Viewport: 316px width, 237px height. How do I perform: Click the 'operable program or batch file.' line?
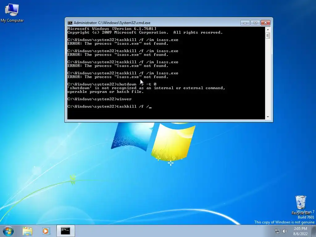(106, 92)
